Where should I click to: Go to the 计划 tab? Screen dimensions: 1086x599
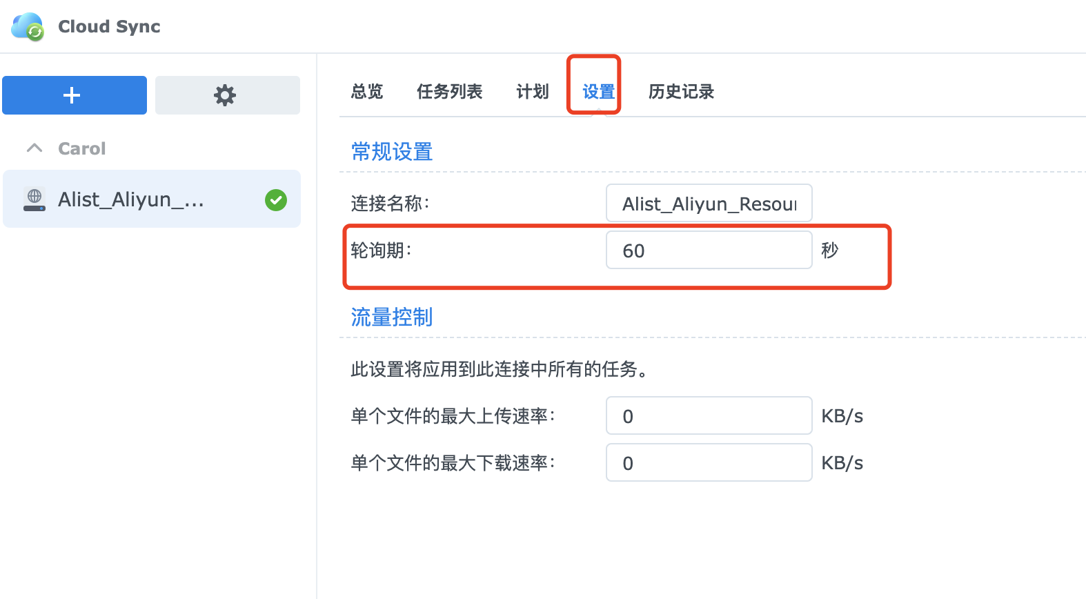click(532, 92)
